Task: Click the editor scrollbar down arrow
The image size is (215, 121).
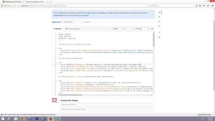Action: [154, 93]
